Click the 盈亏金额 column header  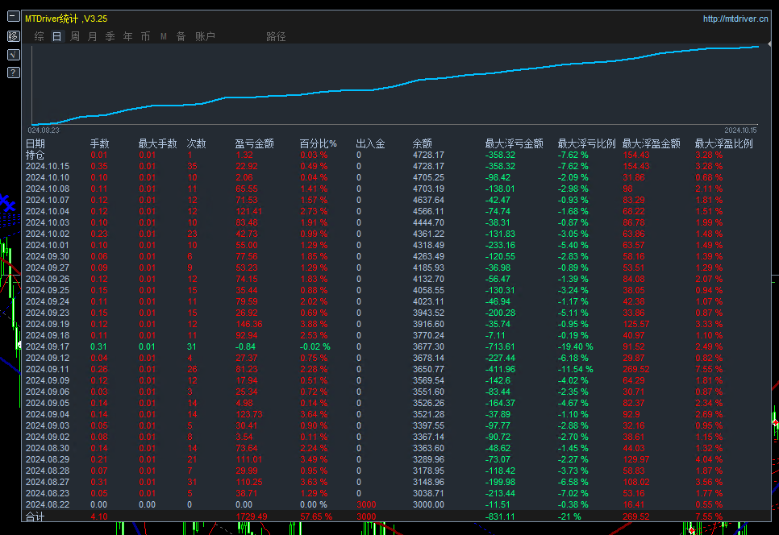(x=254, y=144)
